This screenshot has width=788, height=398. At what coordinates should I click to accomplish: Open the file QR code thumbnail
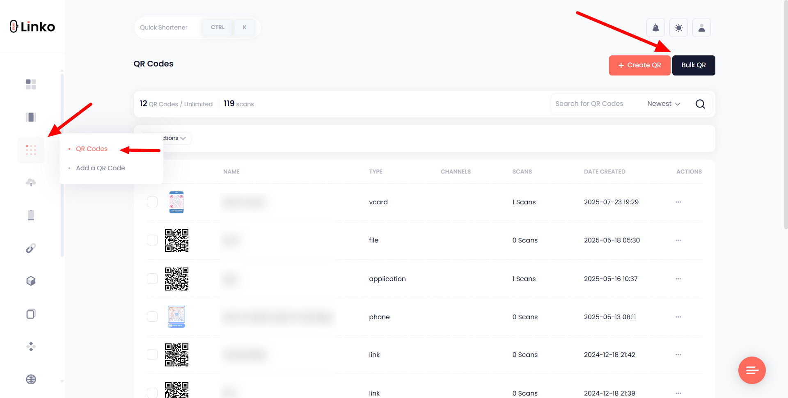[176, 240]
